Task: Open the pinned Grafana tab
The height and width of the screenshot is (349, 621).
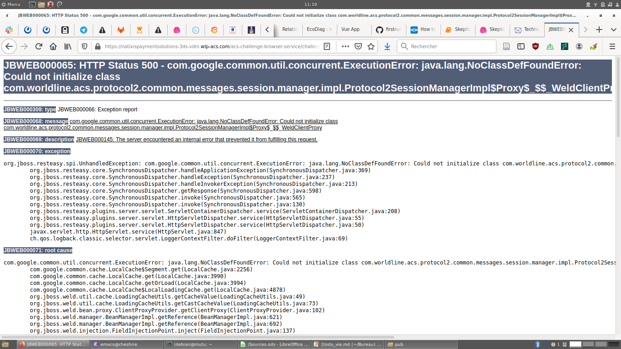Action: point(214,30)
